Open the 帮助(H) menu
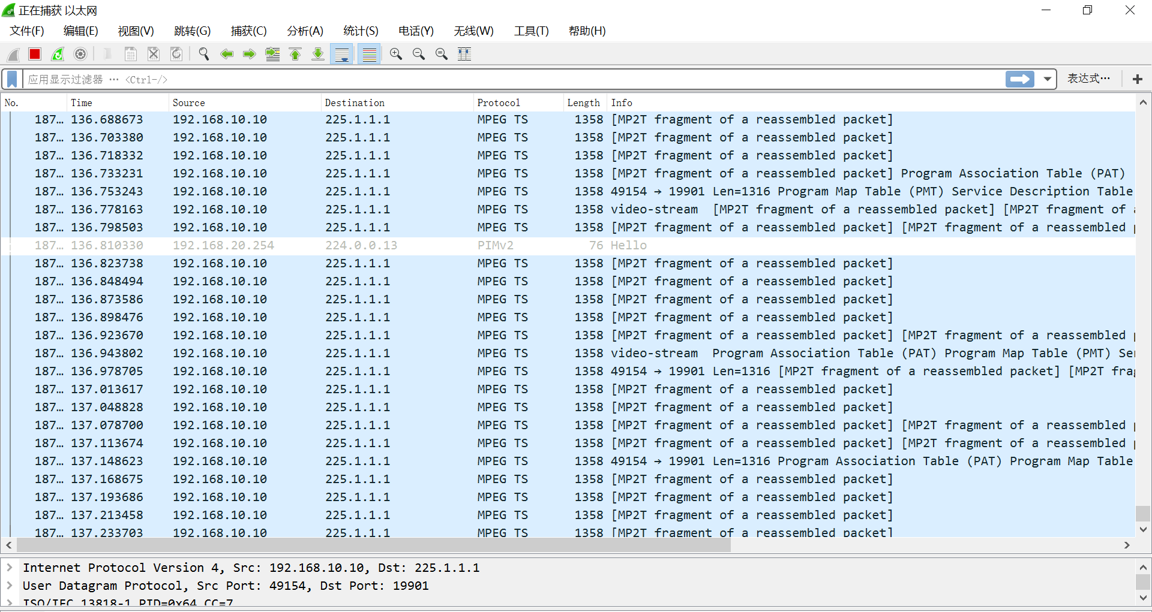The height and width of the screenshot is (612, 1152). tap(587, 31)
